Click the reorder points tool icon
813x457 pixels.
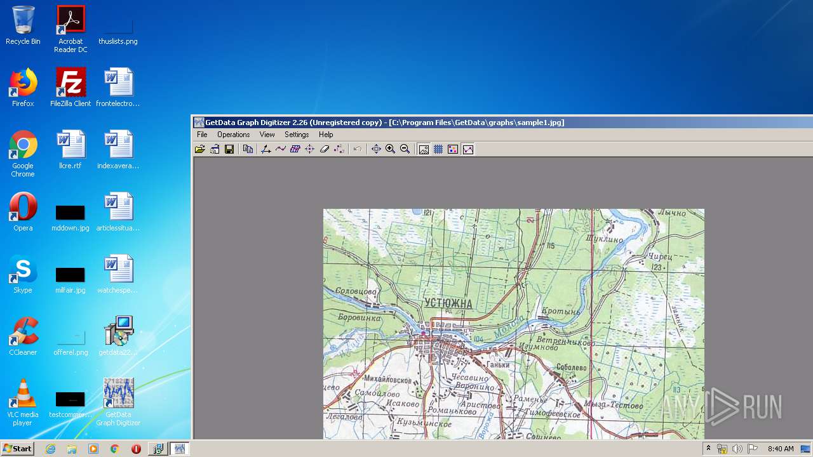339,149
